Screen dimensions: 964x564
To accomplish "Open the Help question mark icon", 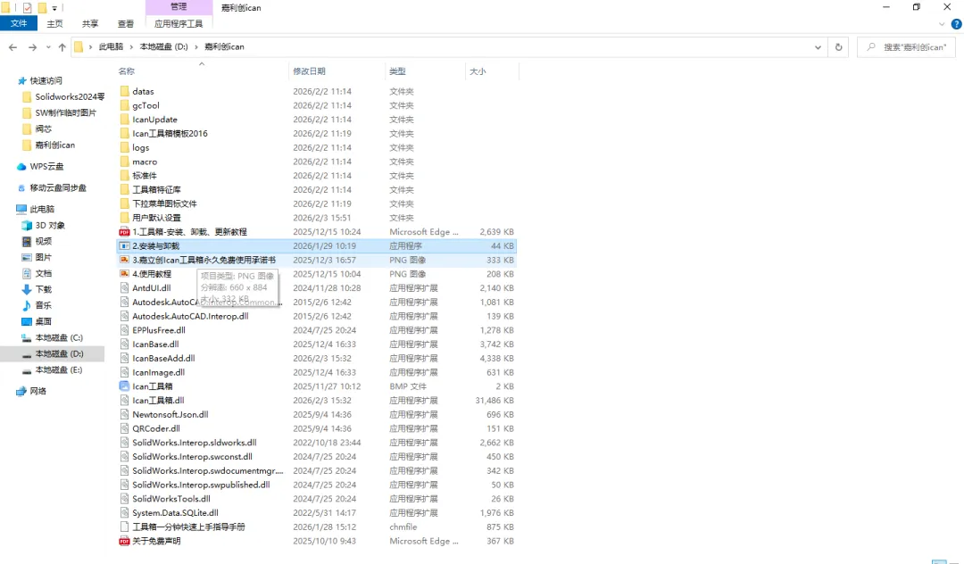I will click(956, 24).
